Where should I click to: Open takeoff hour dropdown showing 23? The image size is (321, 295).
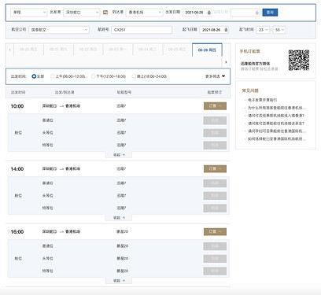coord(263,30)
